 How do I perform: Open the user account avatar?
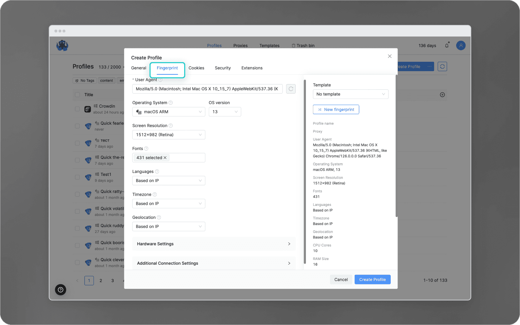coord(461,45)
